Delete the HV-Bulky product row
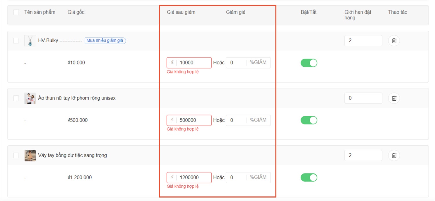This screenshot has width=435, height=201. 394,41
